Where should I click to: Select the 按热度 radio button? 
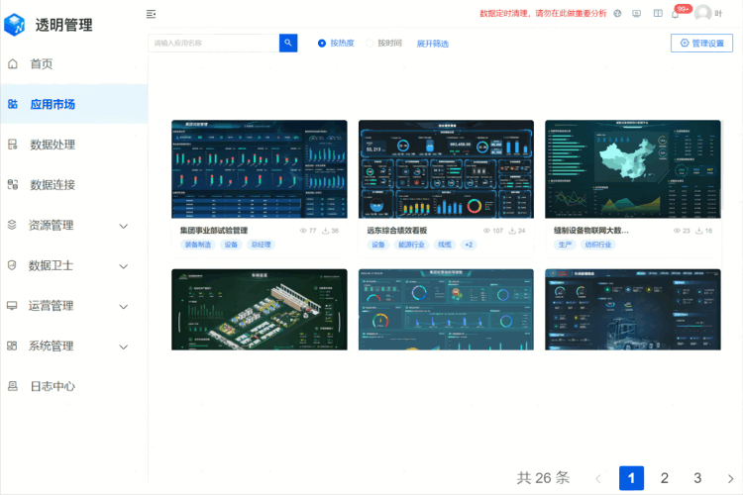(x=322, y=44)
